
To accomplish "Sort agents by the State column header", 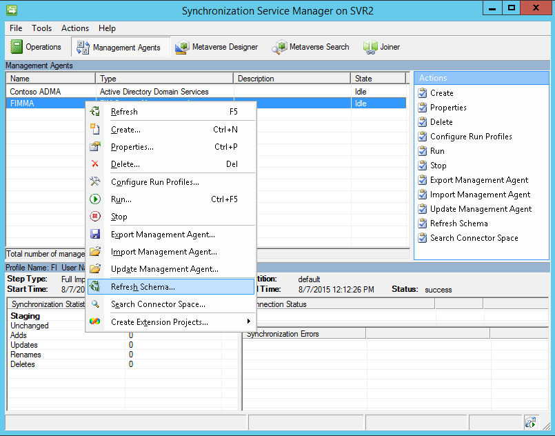I will 378,78.
